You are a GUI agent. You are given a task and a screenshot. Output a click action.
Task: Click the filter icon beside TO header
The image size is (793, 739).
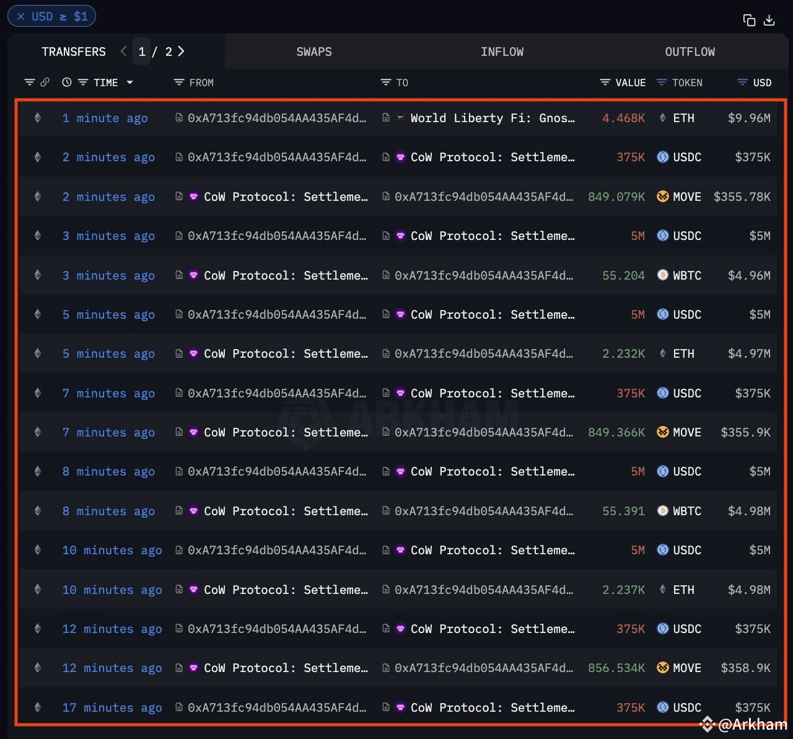385,82
